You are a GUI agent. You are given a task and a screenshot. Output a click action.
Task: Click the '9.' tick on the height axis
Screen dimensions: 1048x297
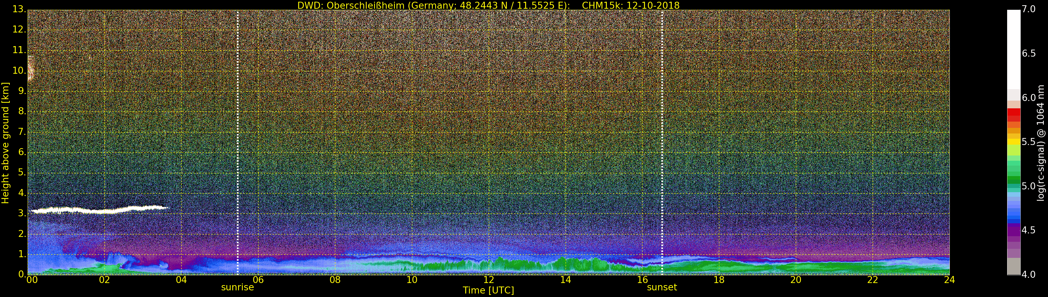pos(22,91)
